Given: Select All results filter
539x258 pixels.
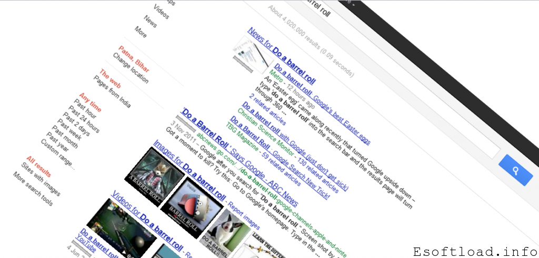Looking at the screenshot, I should tap(39, 167).
